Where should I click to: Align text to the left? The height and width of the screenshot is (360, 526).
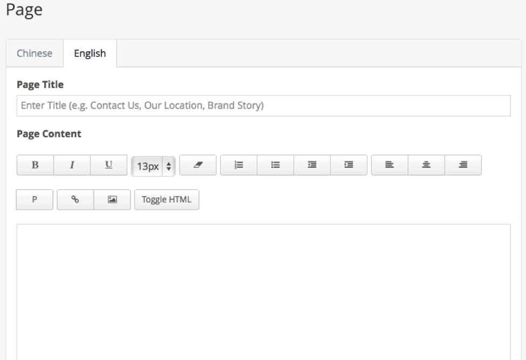coord(390,165)
